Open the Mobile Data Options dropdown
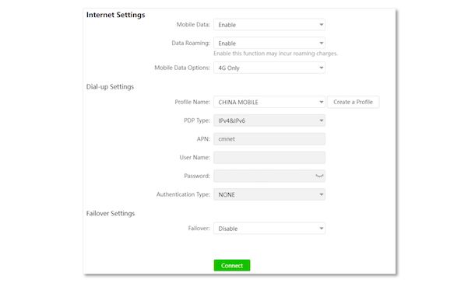 [x=269, y=68]
